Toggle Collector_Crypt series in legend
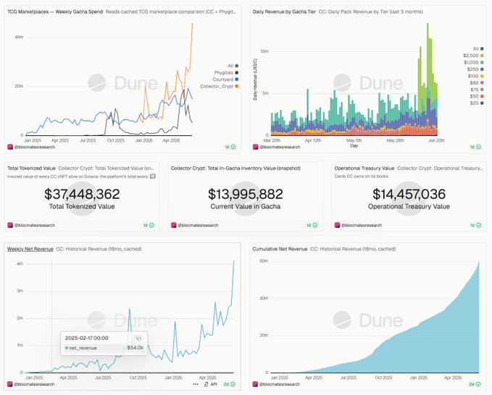This screenshot has width=492, height=395. [x=220, y=86]
